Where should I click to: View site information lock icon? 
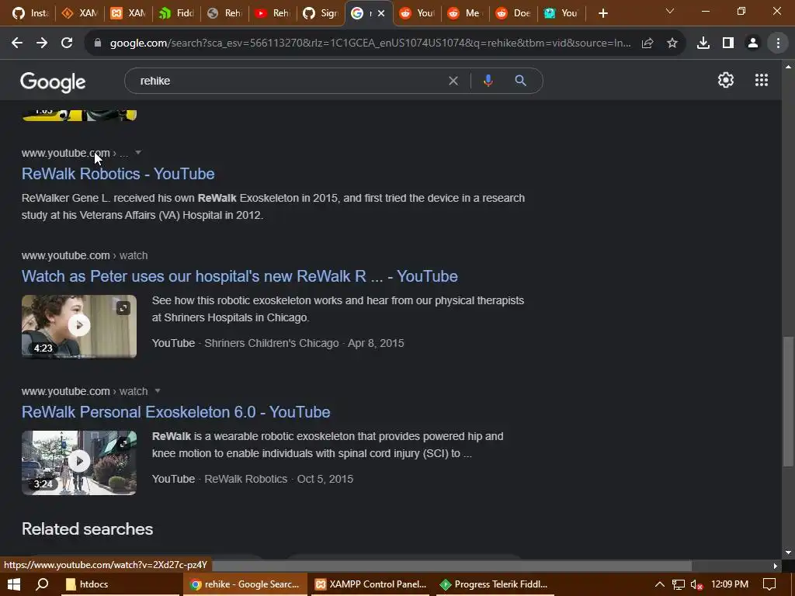98,43
